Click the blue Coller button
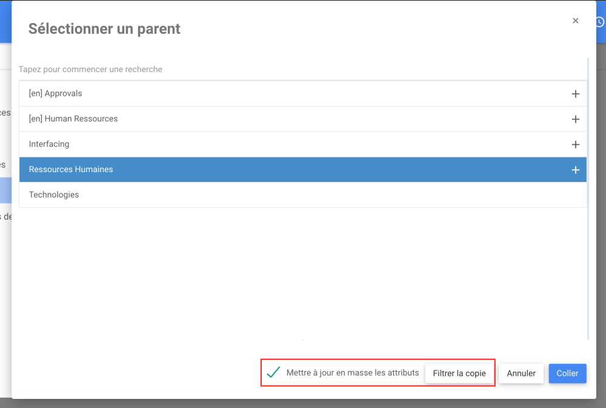Image resolution: width=606 pixels, height=408 pixels. click(x=568, y=373)
